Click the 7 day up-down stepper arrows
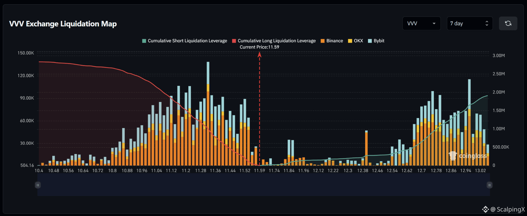This screenshot has width=527, height=216. tap(487, 23)
